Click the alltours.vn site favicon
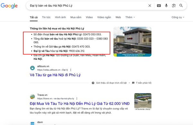 (x=32, y=68)
